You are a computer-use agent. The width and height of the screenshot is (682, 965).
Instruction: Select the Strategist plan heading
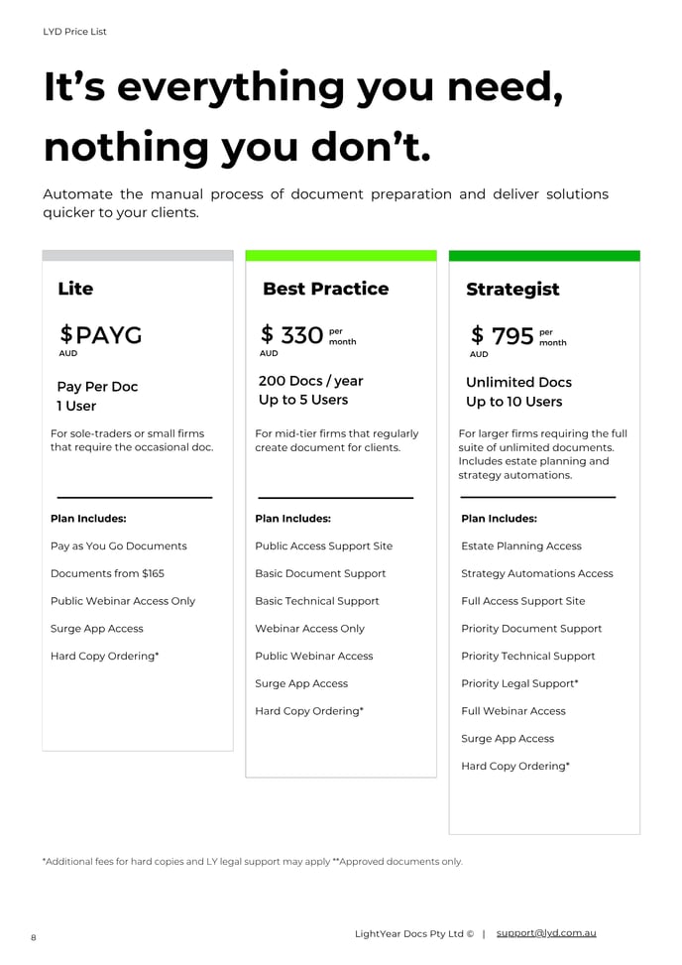click(x=512, y=290)
